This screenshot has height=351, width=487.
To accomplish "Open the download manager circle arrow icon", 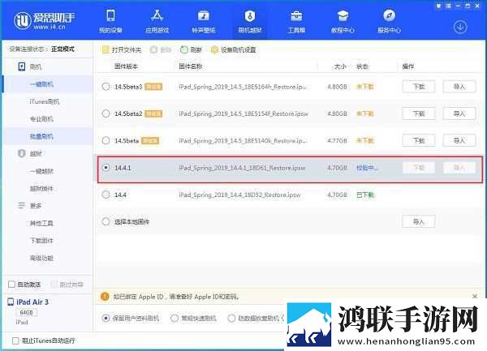I will (460, 28).
